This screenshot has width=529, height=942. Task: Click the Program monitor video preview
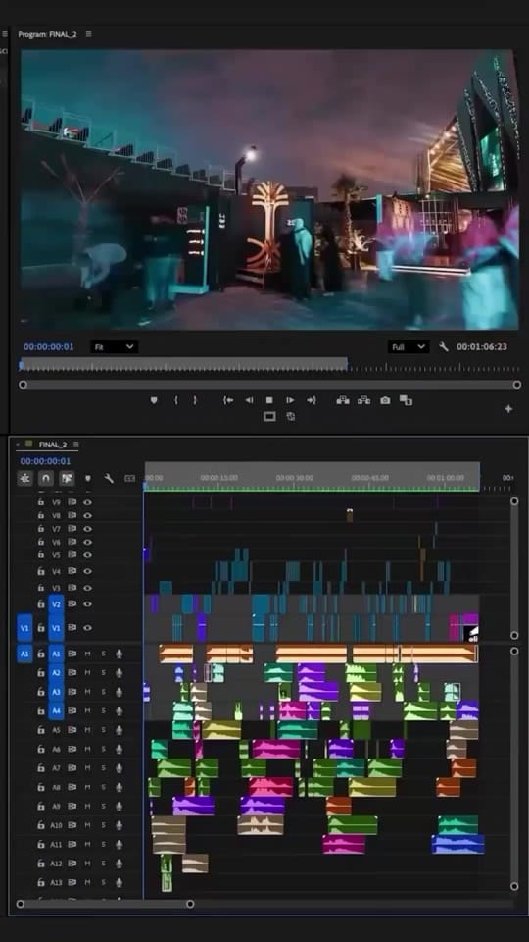click(x=269, y=189)
